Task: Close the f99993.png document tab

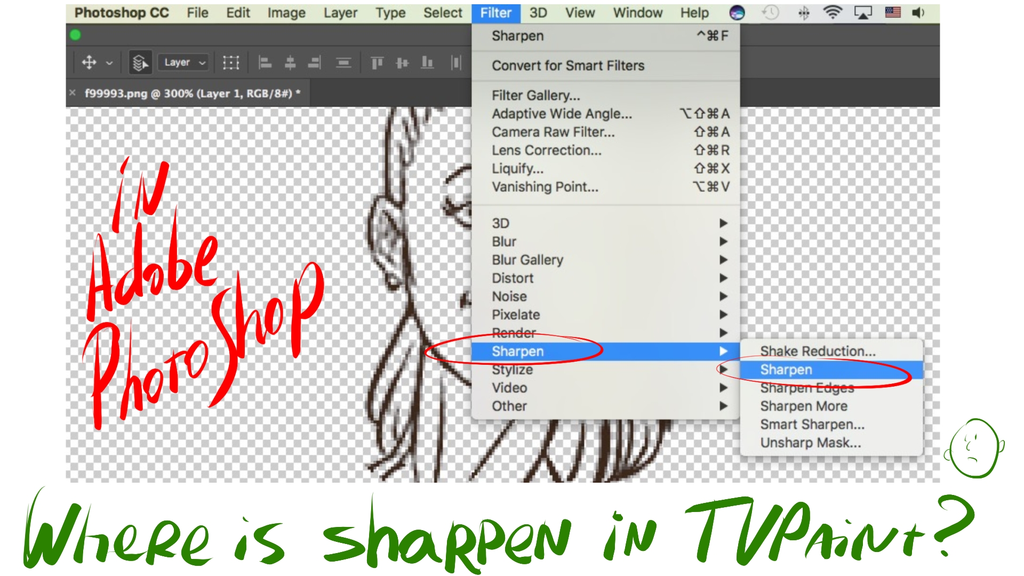Action: (x=73, y=93)
